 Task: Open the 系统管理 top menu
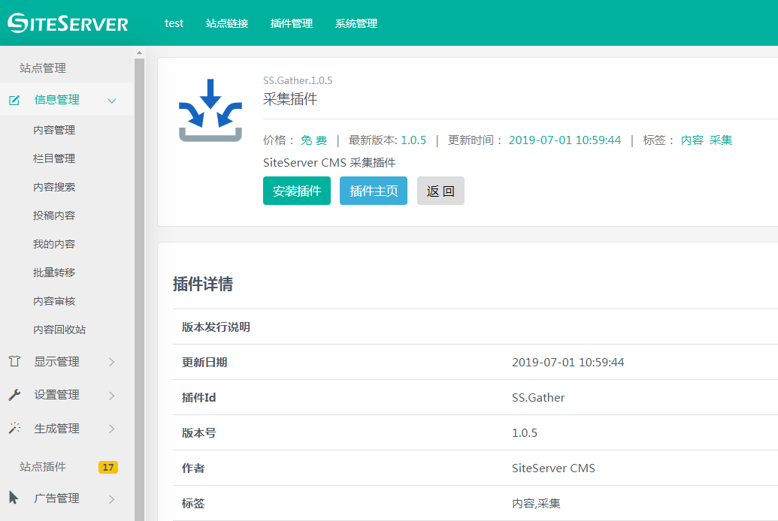point(356,23)
